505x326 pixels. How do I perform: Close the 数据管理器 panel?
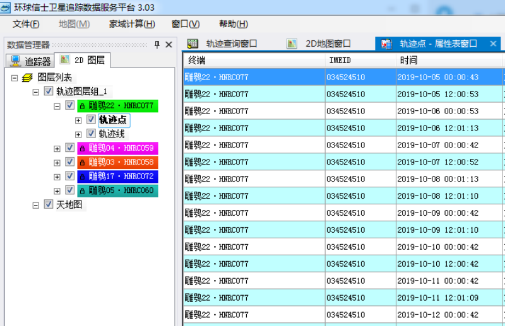(169, 45)
